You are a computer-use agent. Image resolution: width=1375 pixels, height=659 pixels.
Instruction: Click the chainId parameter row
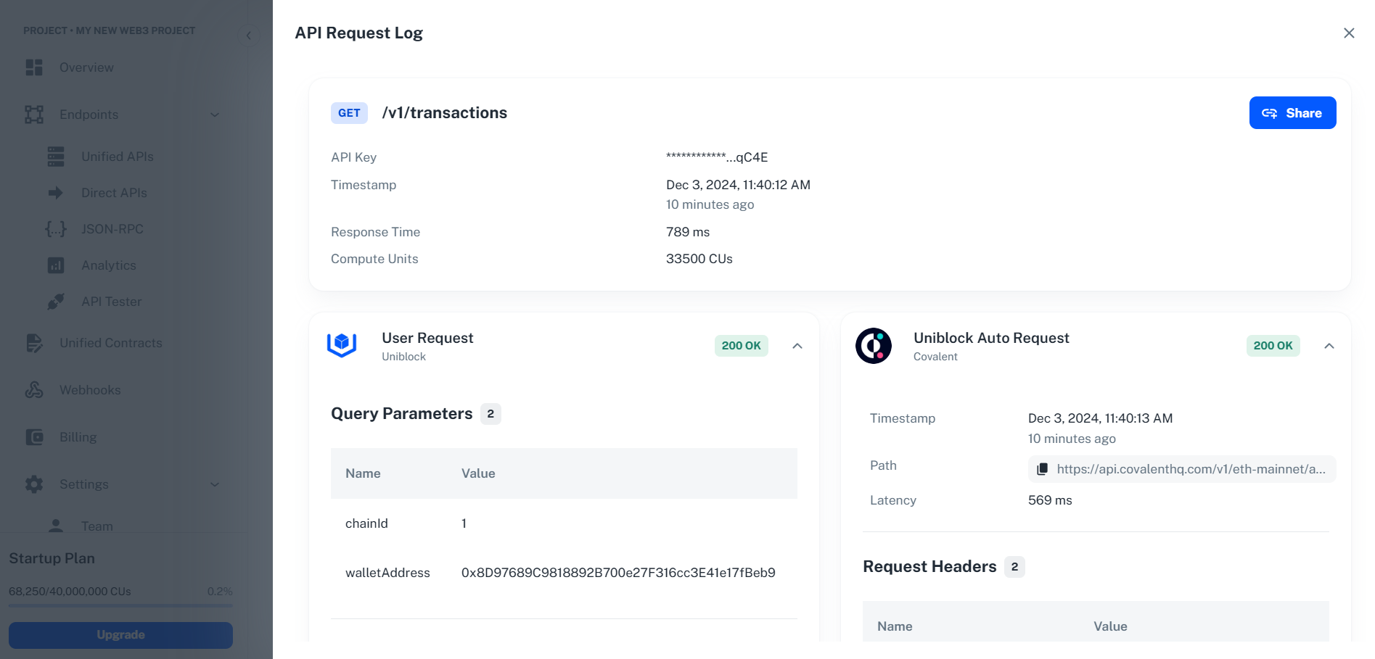pos(564,523)
